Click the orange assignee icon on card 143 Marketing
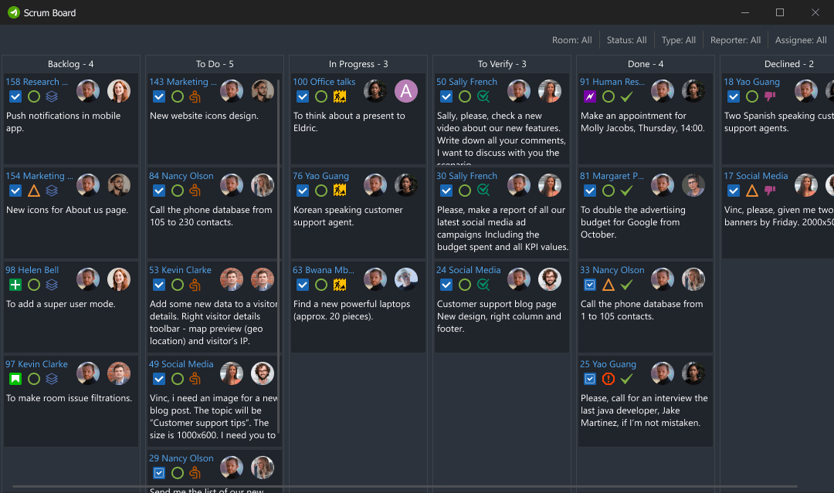834x493 pixels. coord(195,96)
